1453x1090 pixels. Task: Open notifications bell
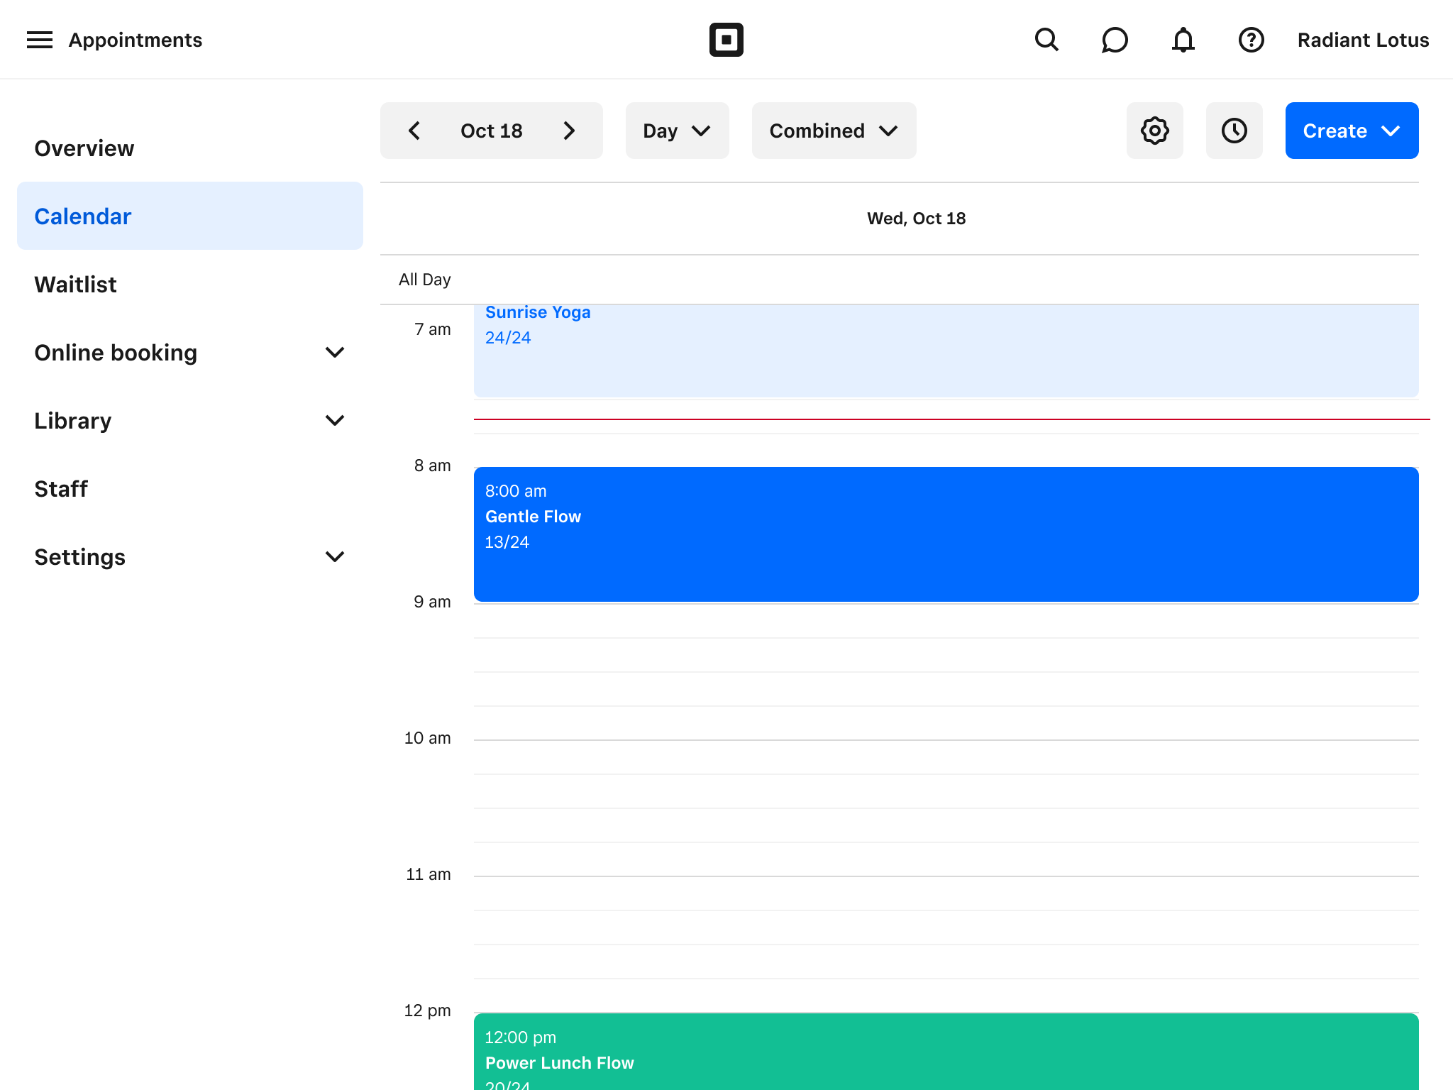[1183, 40]
